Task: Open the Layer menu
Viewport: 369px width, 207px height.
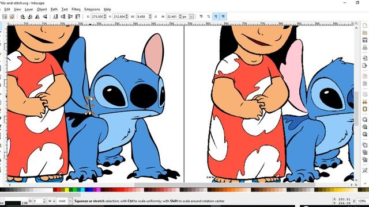Action: click(29, 9)
